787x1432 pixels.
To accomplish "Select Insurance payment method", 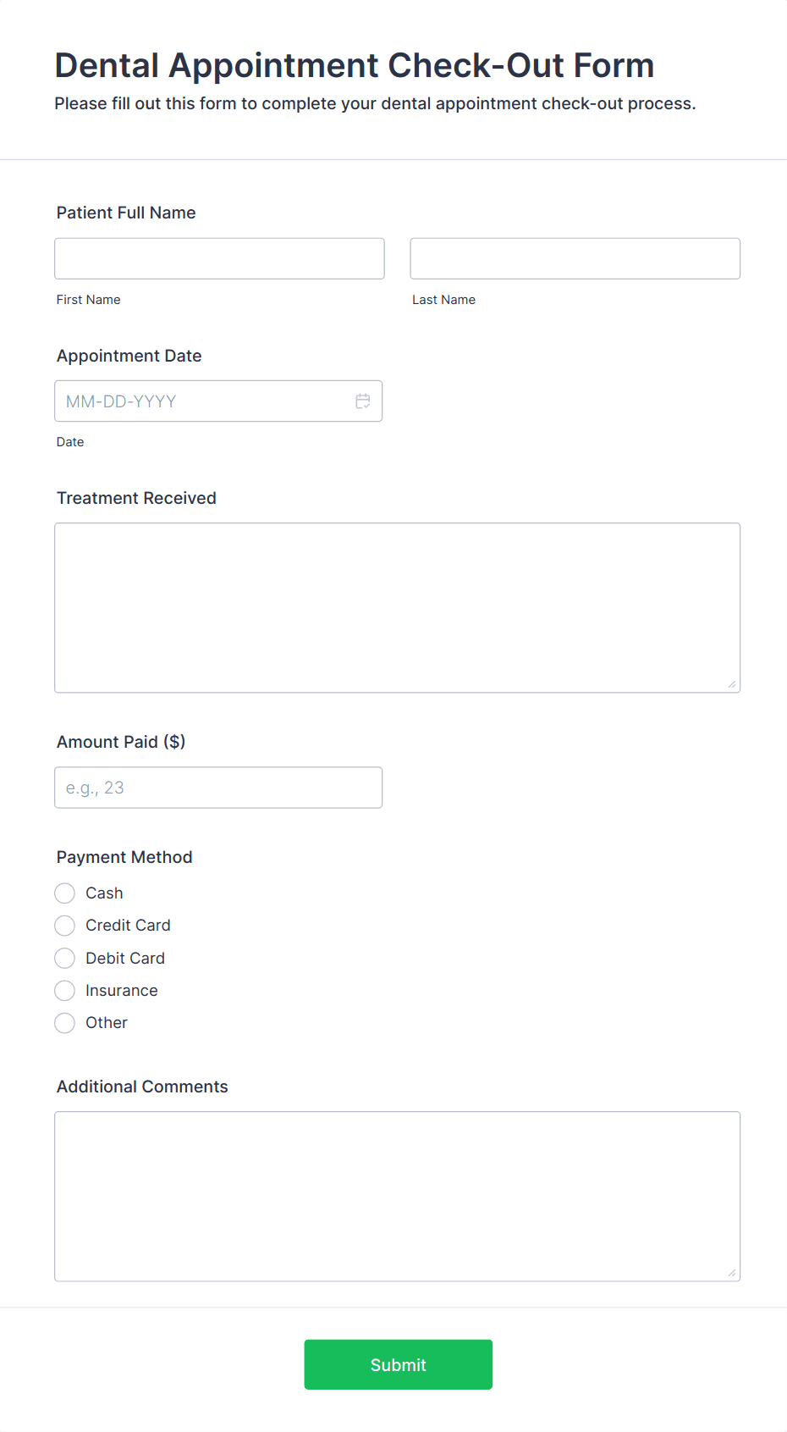I will tap(64, 990).
